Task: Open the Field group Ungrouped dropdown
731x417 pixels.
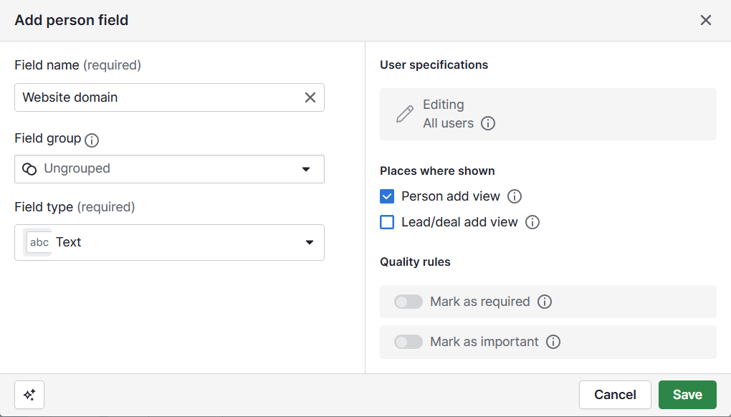Action: [x=169, y=169]
